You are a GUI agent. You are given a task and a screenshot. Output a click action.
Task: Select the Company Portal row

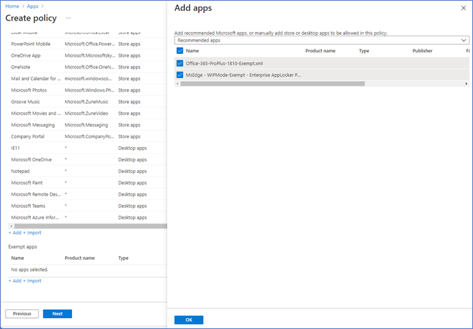[88, 136]
